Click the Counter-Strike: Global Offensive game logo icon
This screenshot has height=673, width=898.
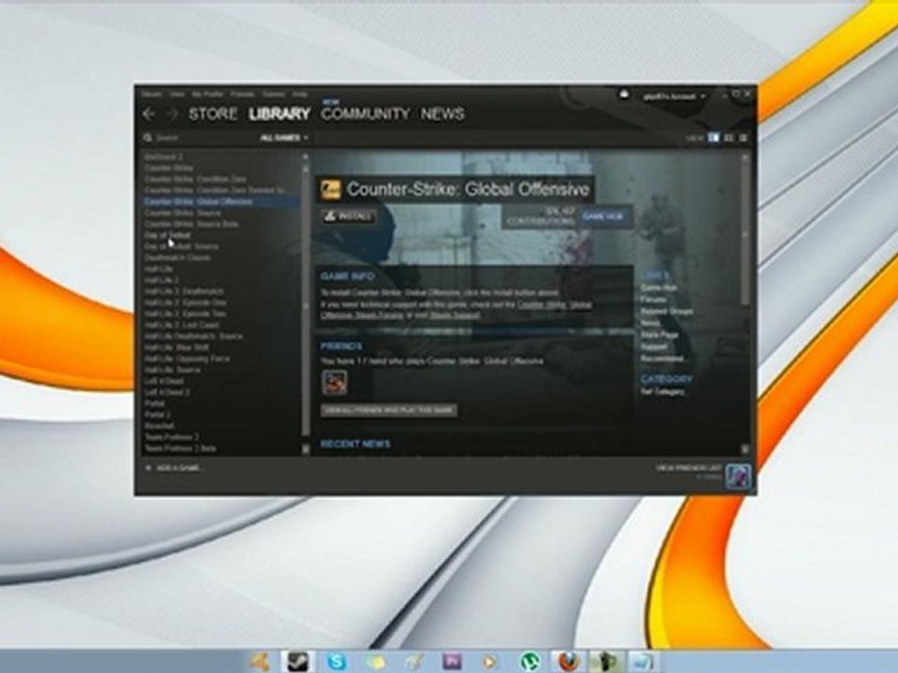point(330,189)
